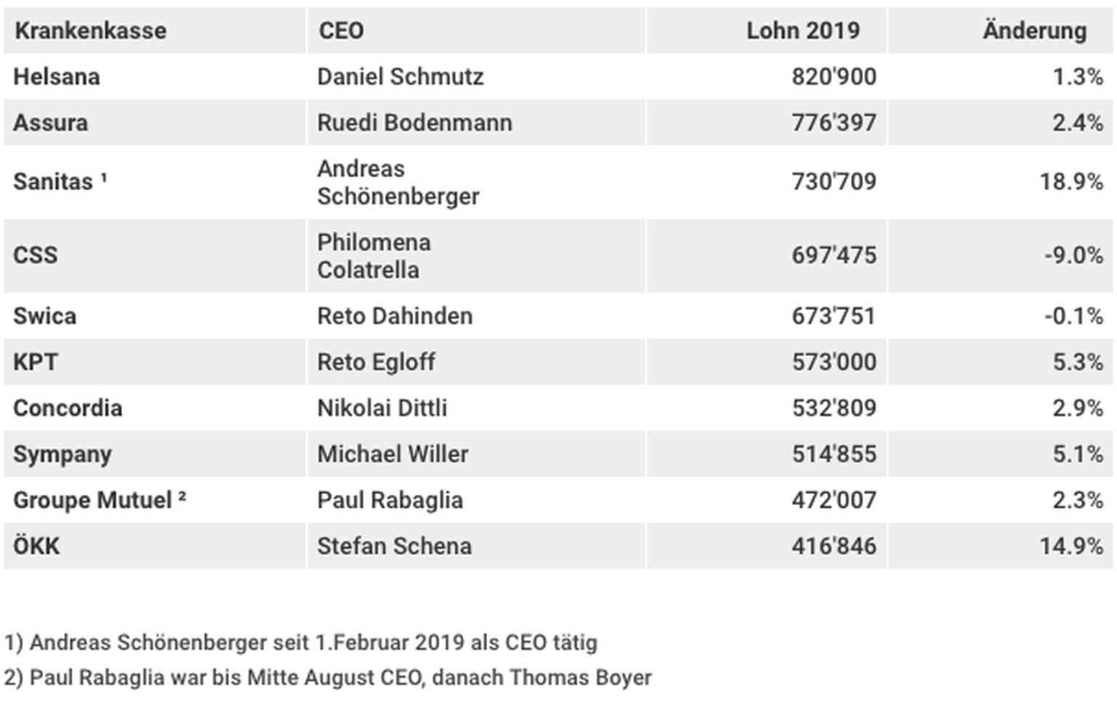This screenshot has width=1117, height=707.
Task: Select the Helsana row name
Action: 57,76
